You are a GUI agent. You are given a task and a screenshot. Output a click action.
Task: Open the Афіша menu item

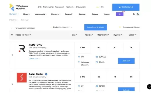95,14
